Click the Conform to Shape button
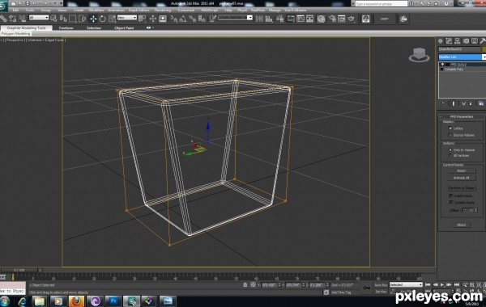The width and height of the screenshot is (486, 307). pos(461,188)
